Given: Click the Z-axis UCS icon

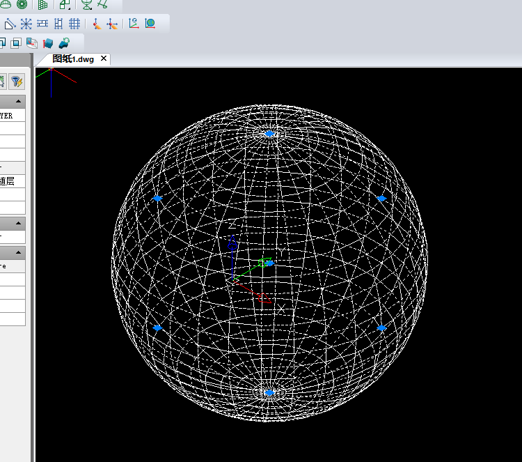Looking at the screenshot, I should point(134,23).
